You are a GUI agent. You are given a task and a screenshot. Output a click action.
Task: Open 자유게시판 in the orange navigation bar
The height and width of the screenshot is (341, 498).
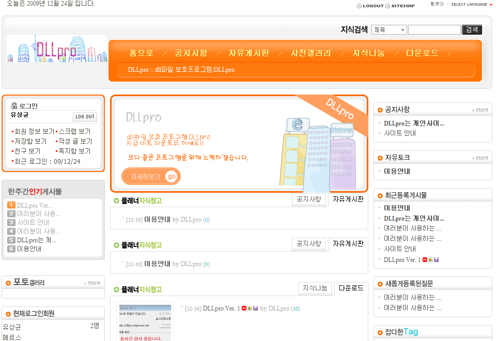click(249, 53)
